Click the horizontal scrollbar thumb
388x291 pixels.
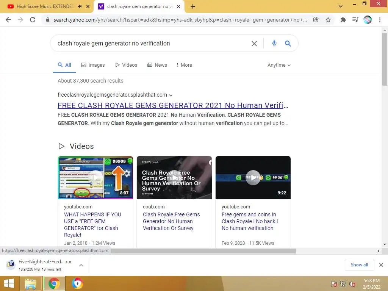point(203,251)
